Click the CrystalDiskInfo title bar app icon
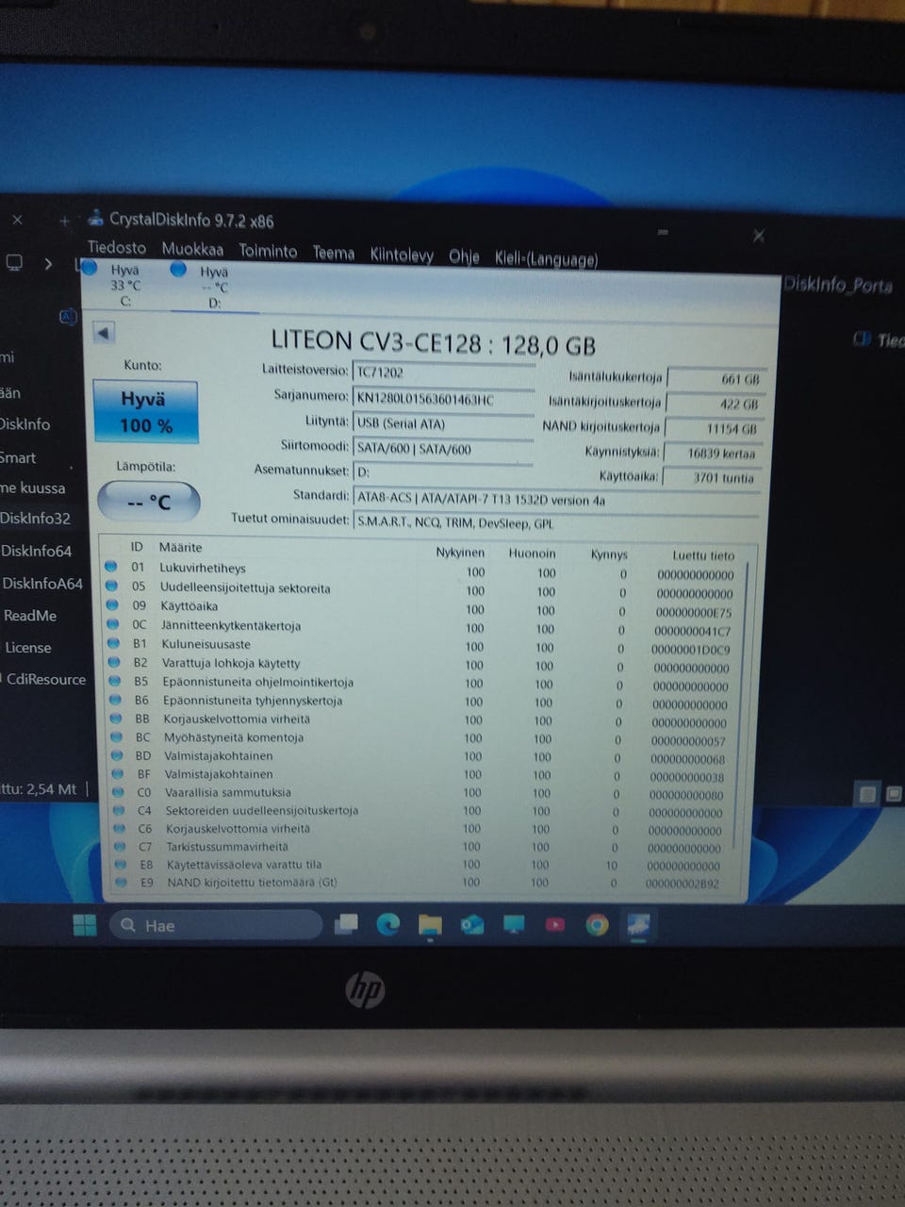The height and width of the screenshot is (1207, 905). point(95,219)
